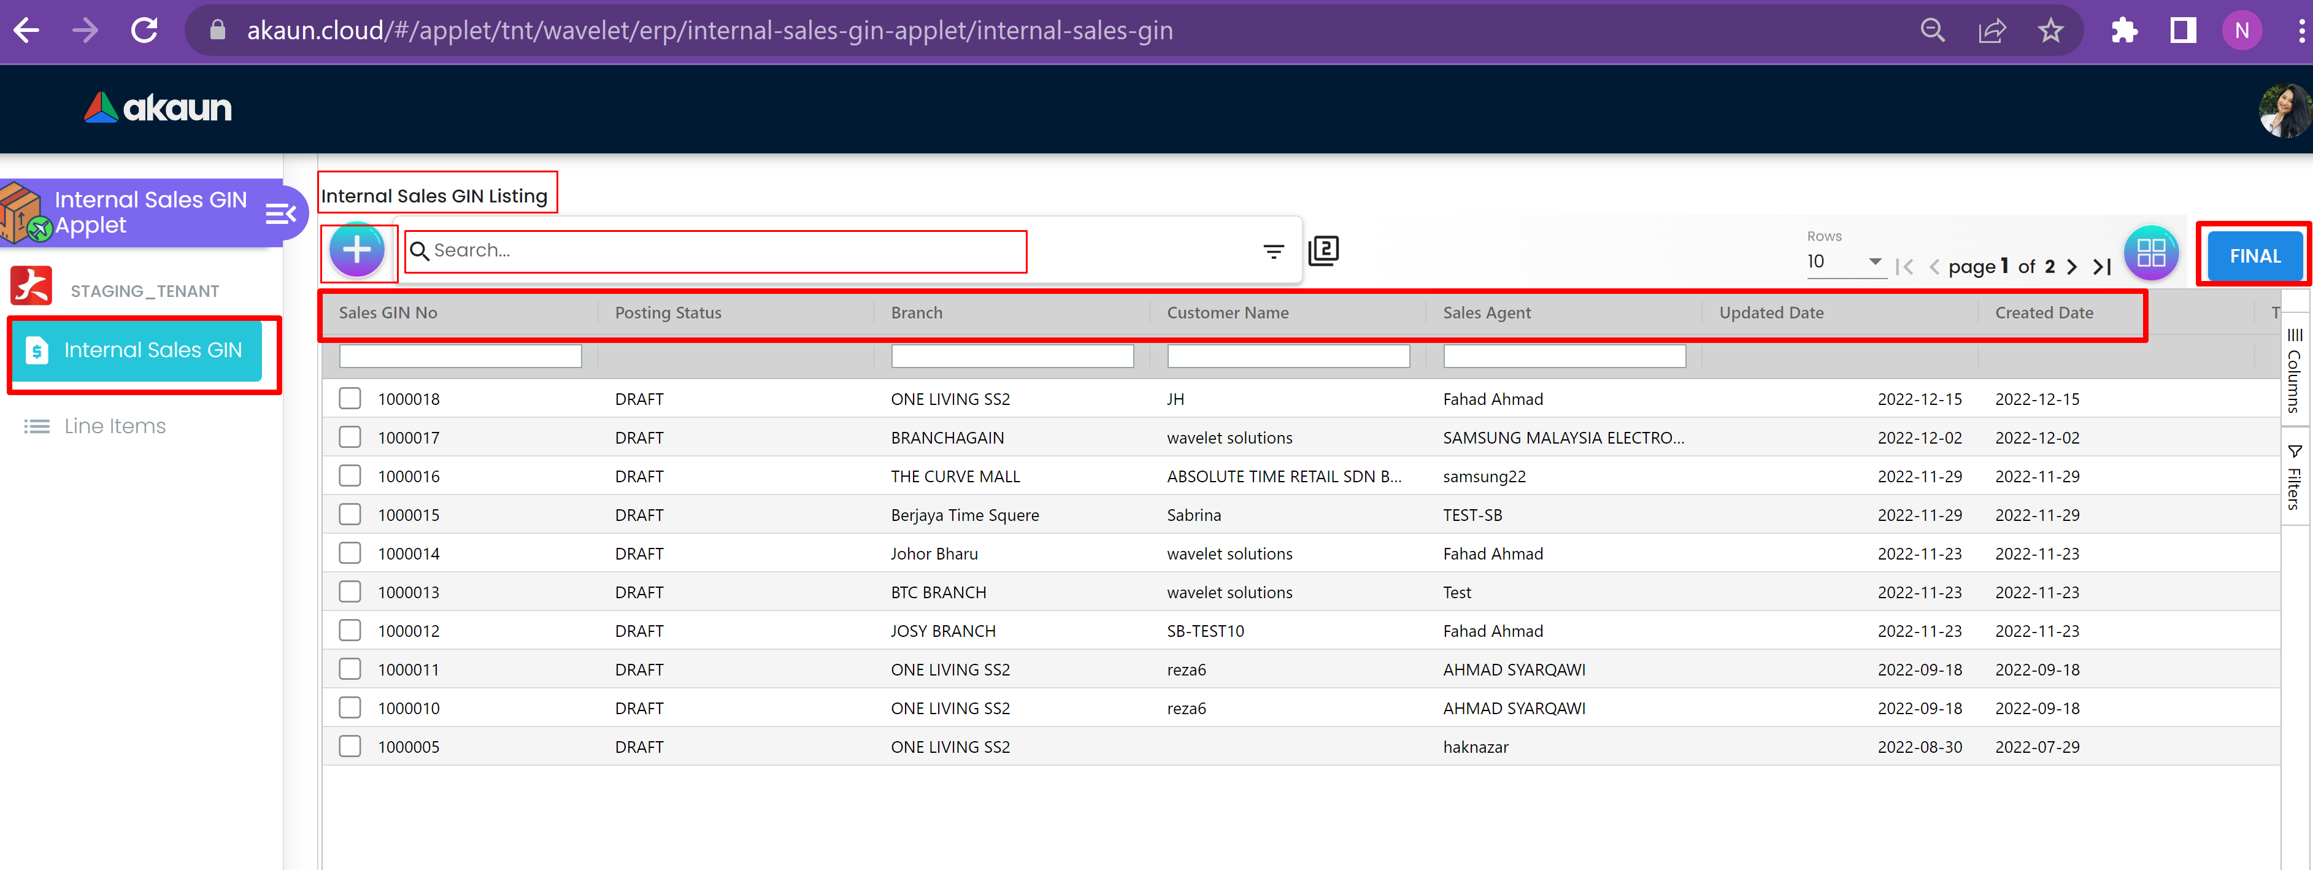2313x870 pixels.
Task: Check the row for GIN 1000005
Action: [349, 746]
